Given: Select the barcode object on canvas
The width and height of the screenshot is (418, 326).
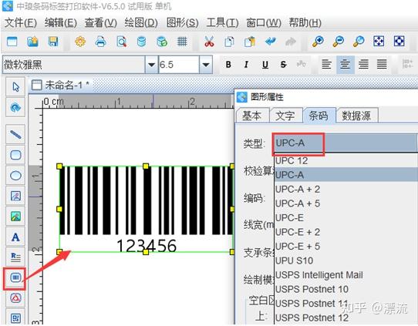Looking at the screenshot, I should point(146,209).
